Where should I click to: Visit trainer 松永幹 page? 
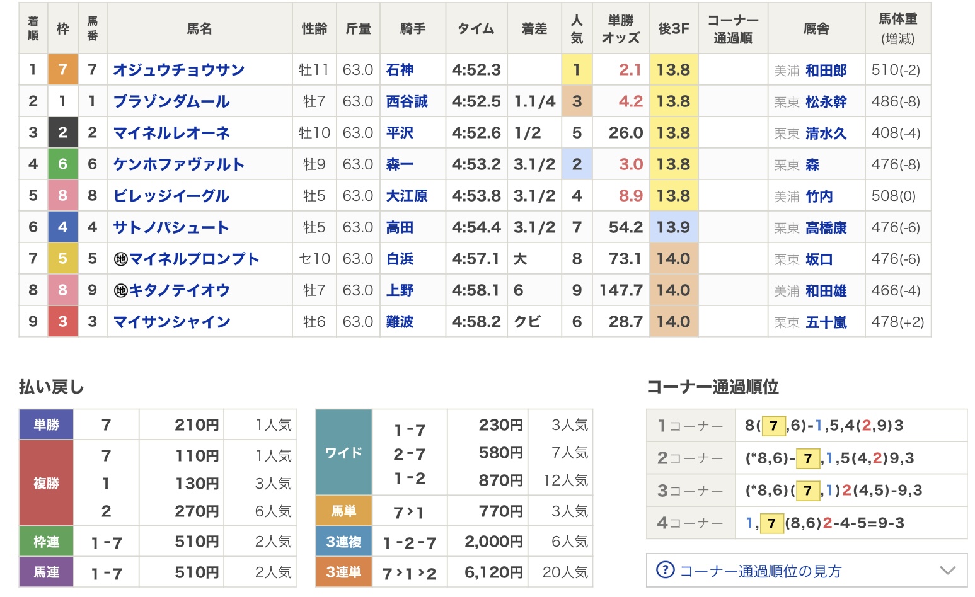click(x=826, y=102)
